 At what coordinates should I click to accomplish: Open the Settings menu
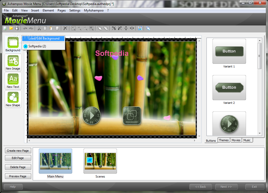pyautogui.click(x=75, y=10)
